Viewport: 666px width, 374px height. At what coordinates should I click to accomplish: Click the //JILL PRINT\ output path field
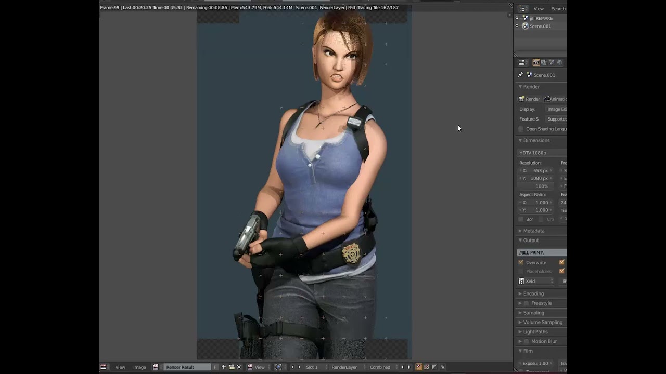[x=542, y=252]
